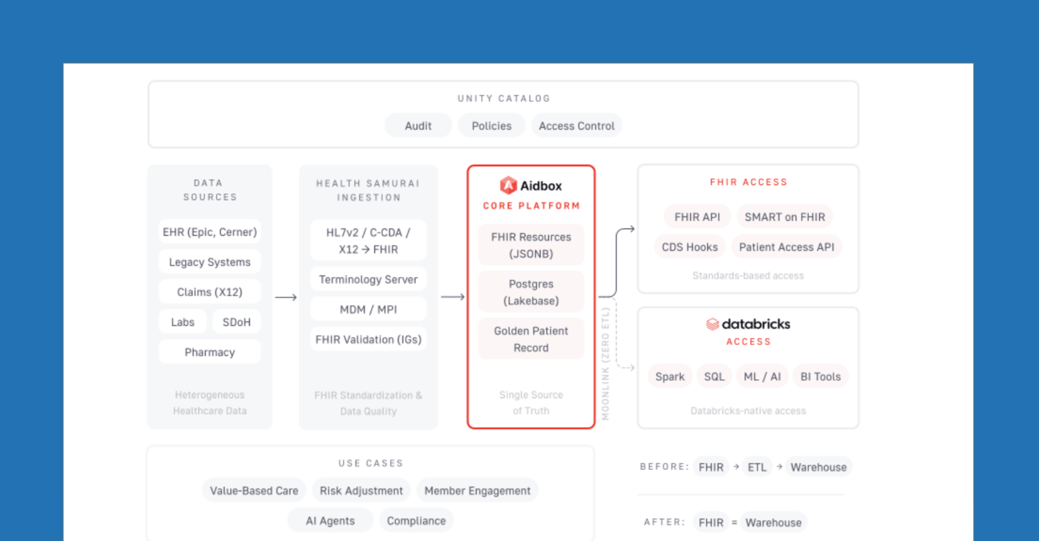Click Databricks-native access caption
Viewport: 1039px width, 541px height.
pyautogui.click(x=748, y=410)
